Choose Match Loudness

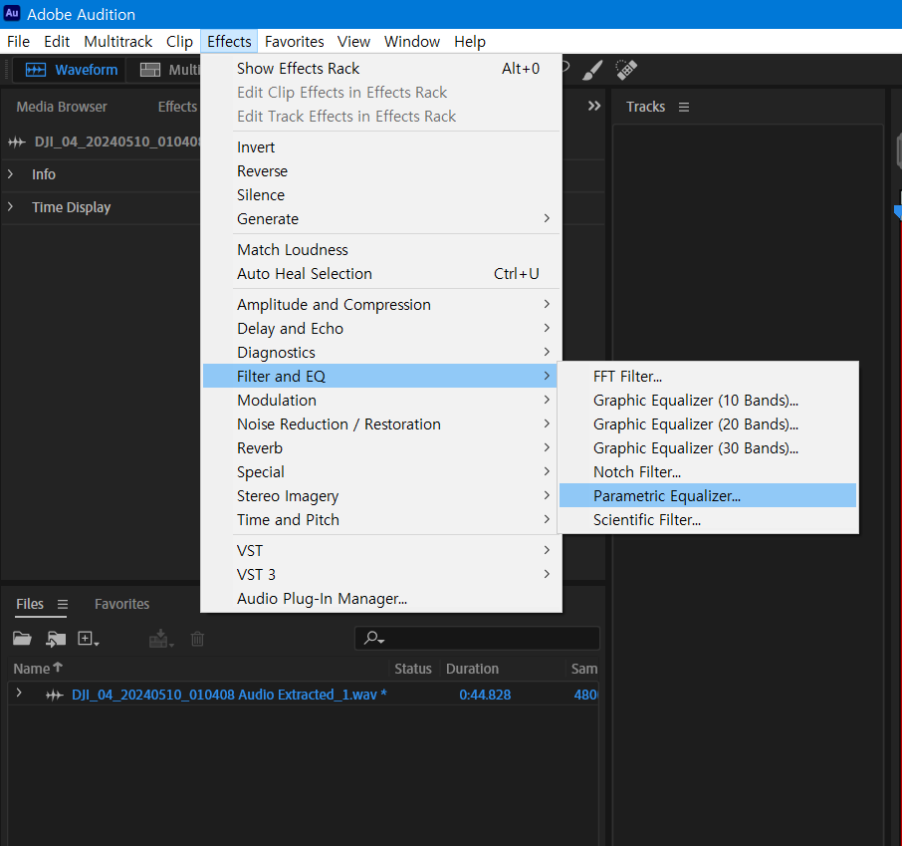[381, 249]
